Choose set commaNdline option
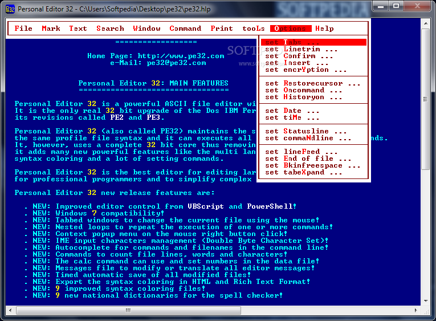436x321 pixels. pyautogui.click(x=313, y=138)
